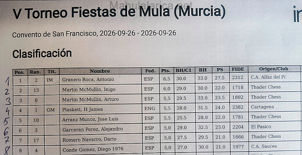
Task: Select the C.A. Alfaz del Pí club cell
Action: coord(268,77)
